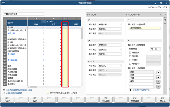Click the 売上原価 row label
Viewport: 170px width, 107px height.
[x=11, y=54]
